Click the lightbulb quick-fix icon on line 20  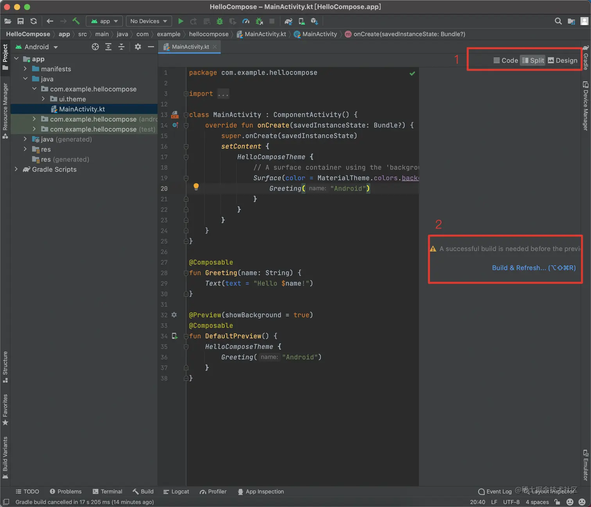coord(196,187)
